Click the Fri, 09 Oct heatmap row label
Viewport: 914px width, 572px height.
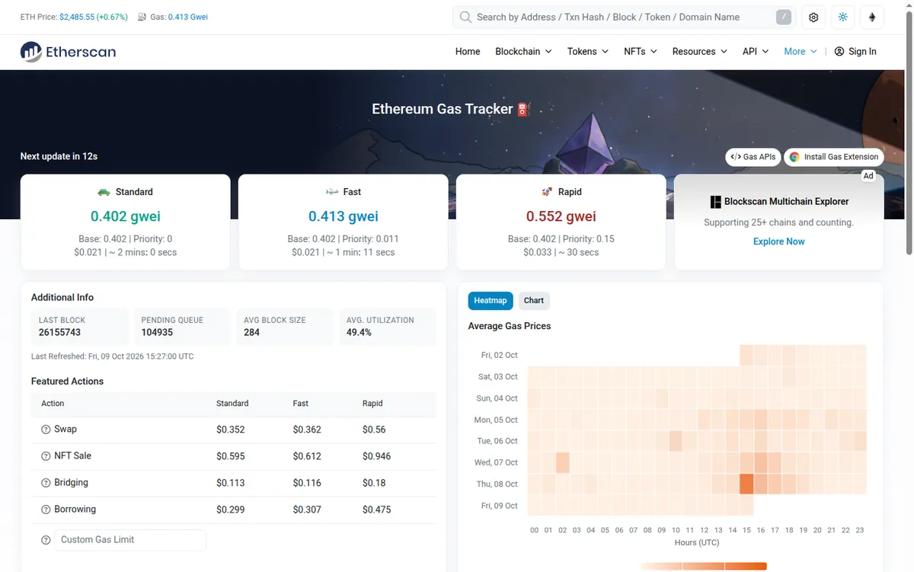(499, 506)
